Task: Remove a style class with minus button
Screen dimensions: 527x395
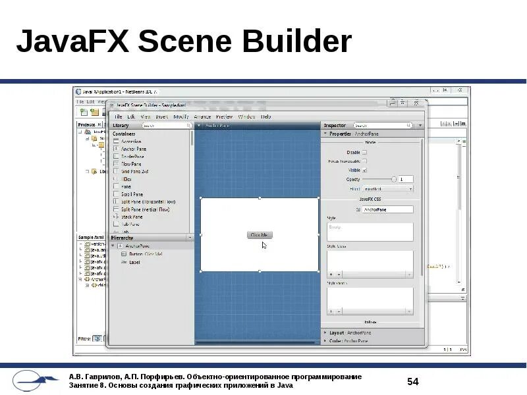Action: [x=339, y=275]
